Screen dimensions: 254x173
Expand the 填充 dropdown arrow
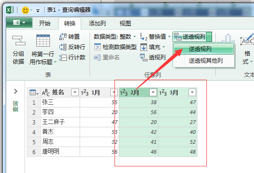coord(164,47)
